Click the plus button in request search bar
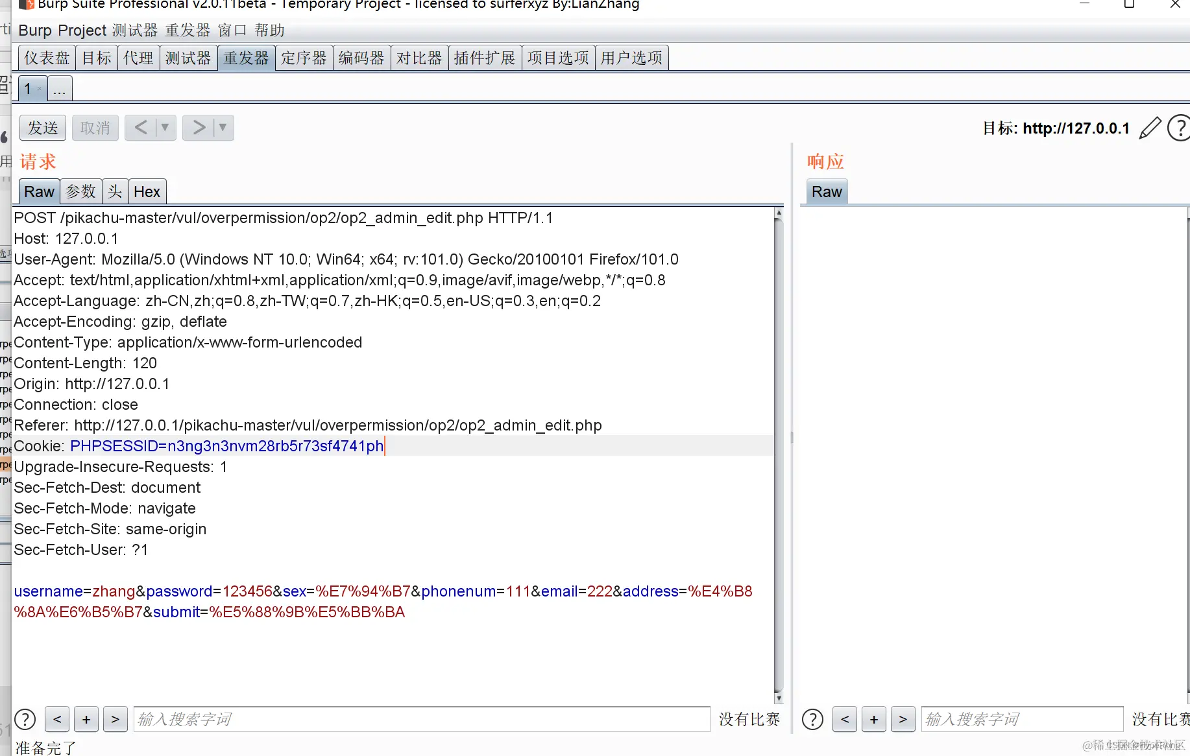The width and height of the screenshot is (1190, 756). pos(86,719)
